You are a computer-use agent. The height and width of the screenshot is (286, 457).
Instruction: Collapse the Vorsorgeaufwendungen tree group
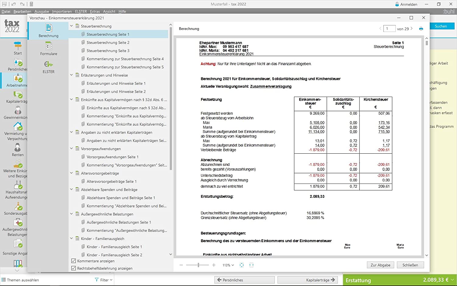pyautogui.click(x=71, y=148)
